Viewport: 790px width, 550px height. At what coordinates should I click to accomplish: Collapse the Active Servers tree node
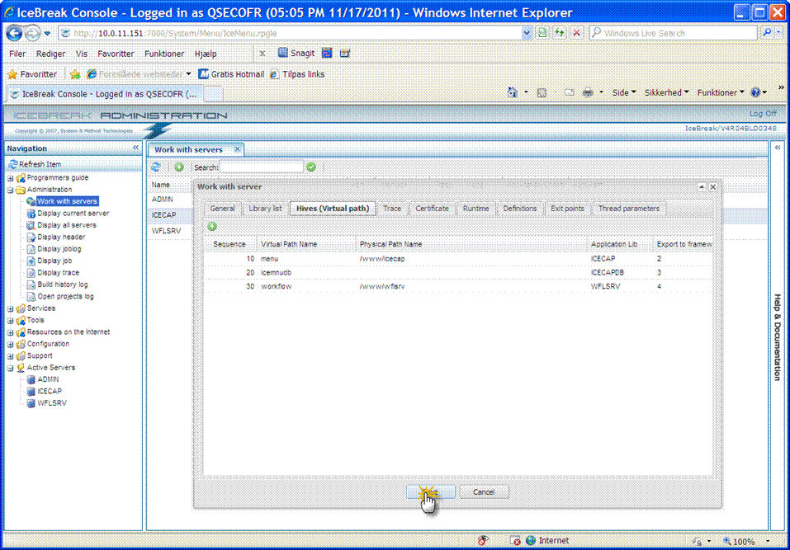pos(10,369)
